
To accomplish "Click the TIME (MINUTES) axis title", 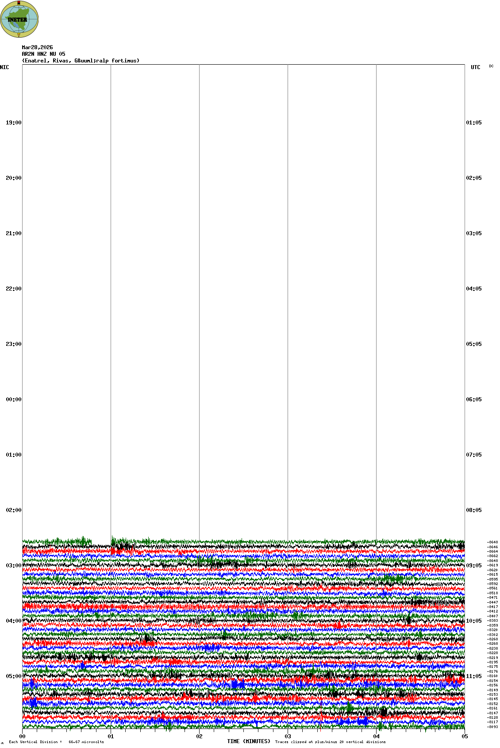I will click(x=249, y=741).
